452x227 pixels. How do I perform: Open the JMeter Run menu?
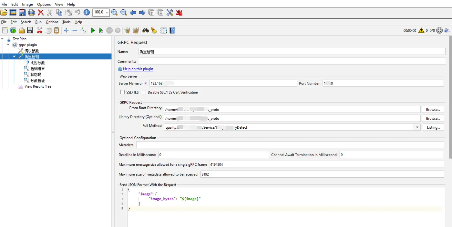click(x=38, y=22)
